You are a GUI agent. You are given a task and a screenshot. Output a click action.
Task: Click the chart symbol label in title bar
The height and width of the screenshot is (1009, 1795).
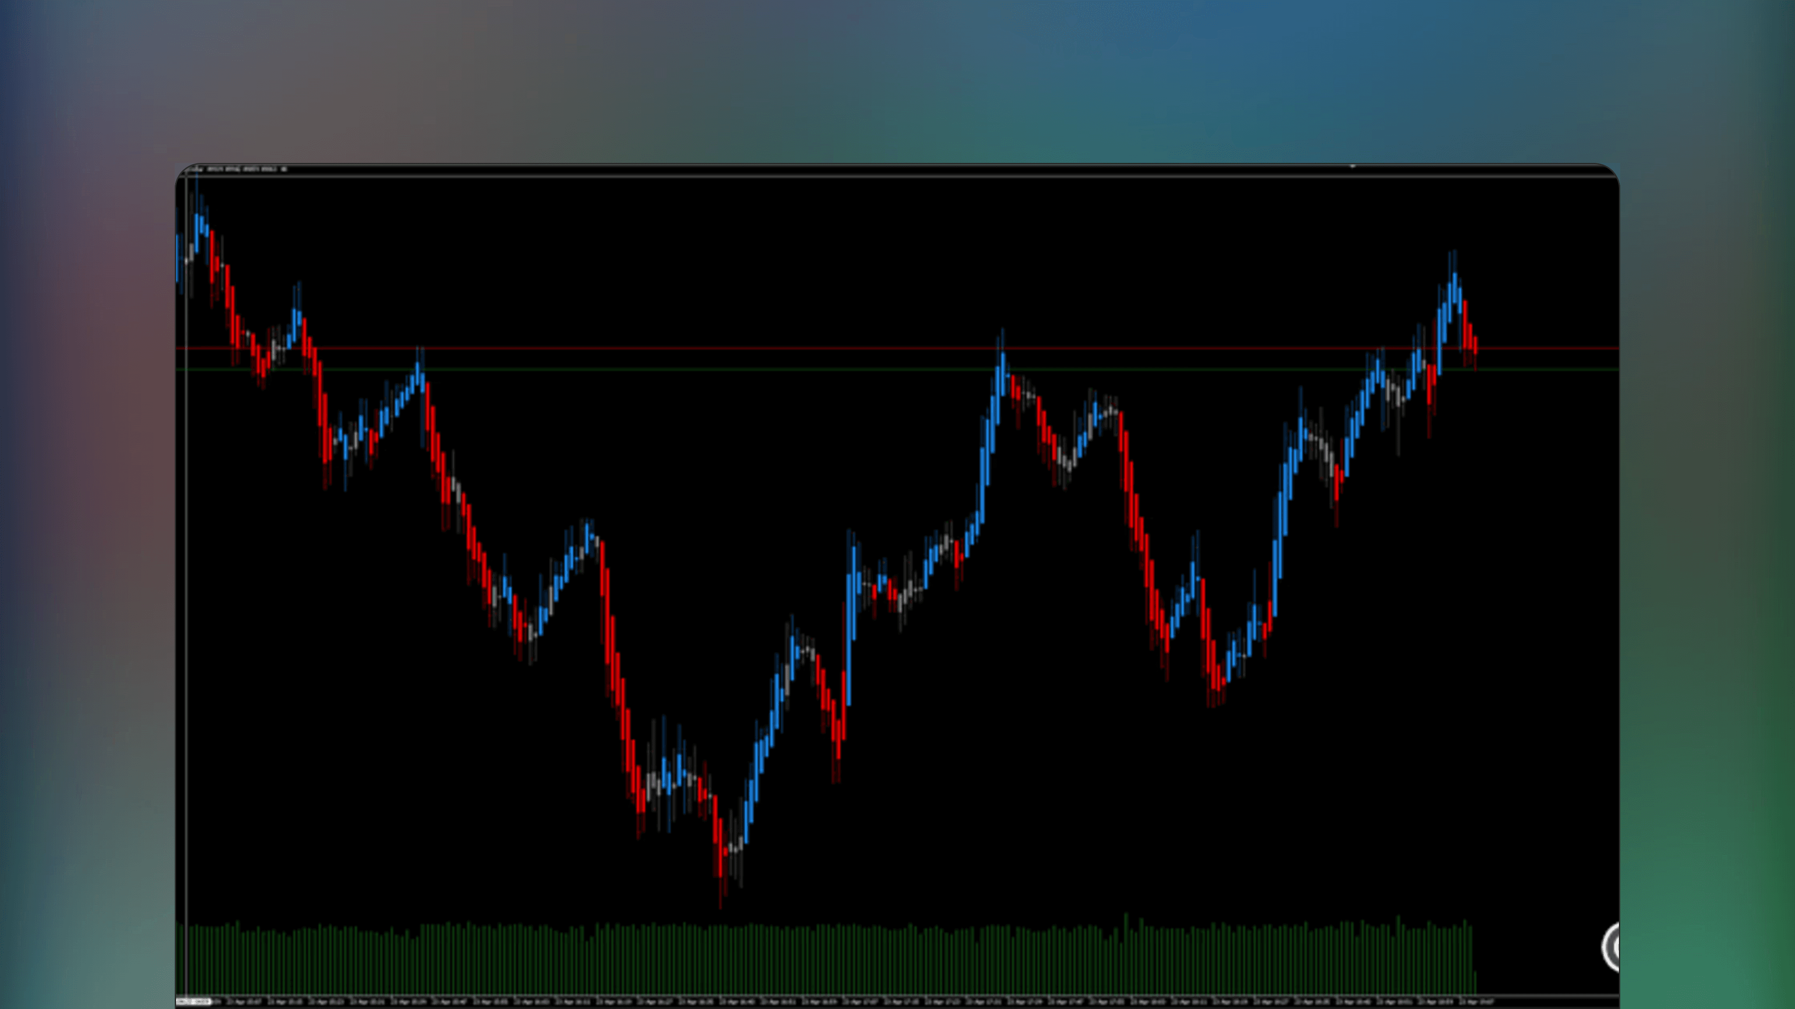tap(198, 169)
